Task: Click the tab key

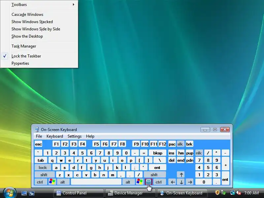Action: 41,160
